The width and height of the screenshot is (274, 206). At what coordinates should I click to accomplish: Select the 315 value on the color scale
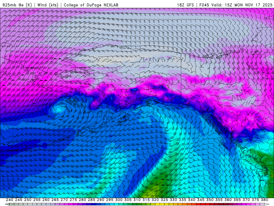click(146, 200)
